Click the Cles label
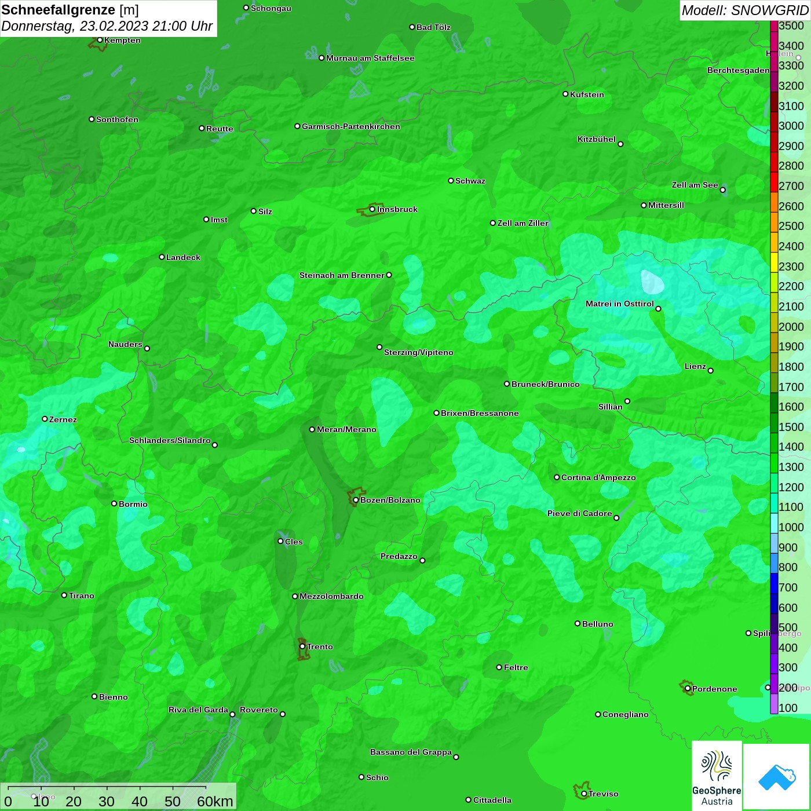Image resolution: width=811 pixels, height=811 pixels. pos(294,542)
